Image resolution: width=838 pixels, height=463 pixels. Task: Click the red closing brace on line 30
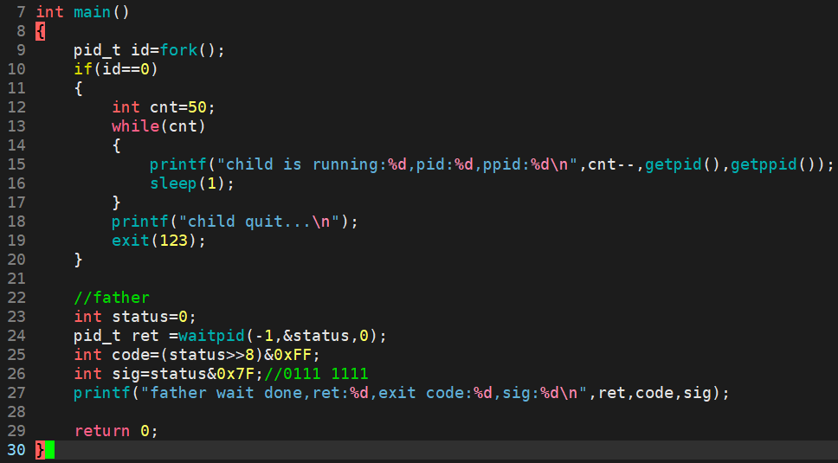[40, 450]
